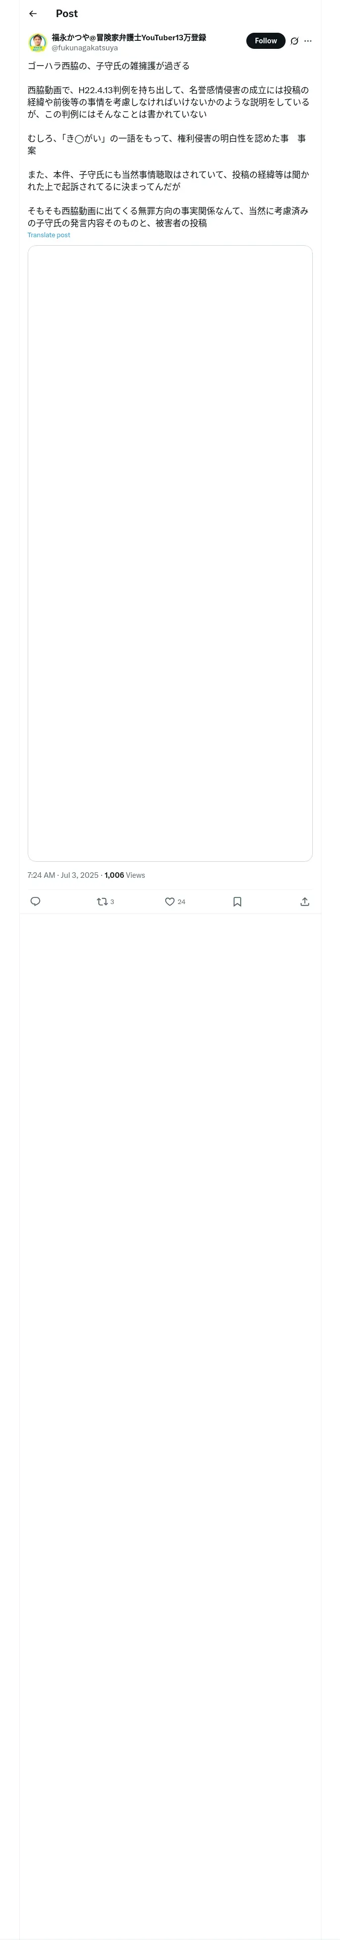Bookmark this post
This screenshot has height=1940, width=340.
tap(237, 902)
